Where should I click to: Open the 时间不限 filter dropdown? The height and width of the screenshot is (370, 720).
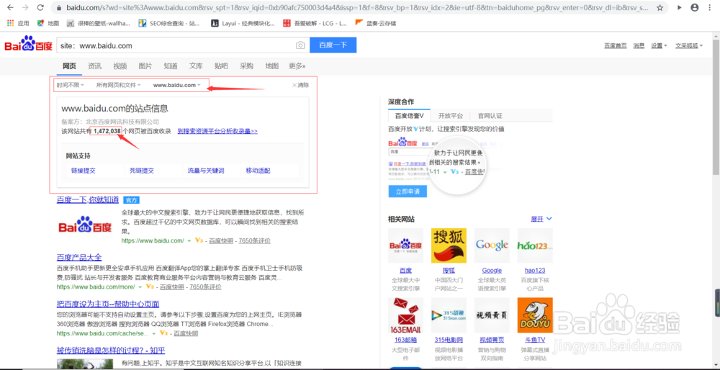click(71, 85)
